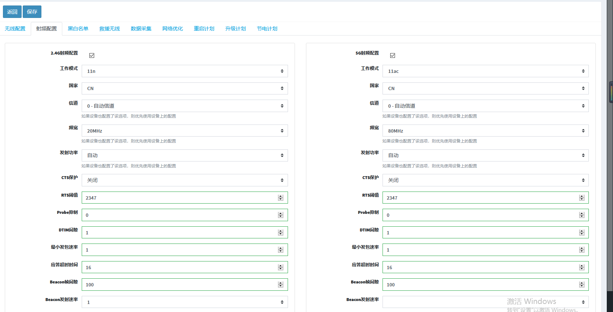Click the 保存 (Save) button
Screen dimensions: 613x312
click(32, 12)
